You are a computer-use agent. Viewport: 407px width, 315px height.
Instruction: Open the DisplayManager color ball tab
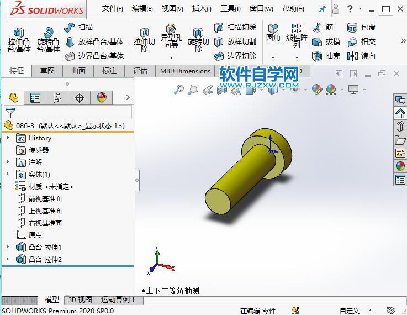102,98
